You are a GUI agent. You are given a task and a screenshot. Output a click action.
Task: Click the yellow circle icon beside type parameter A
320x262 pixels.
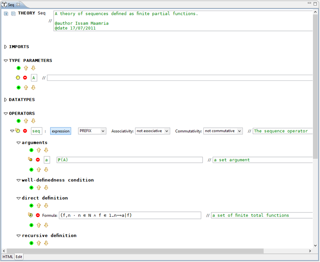pyautogui.click(x=18, y=78)
